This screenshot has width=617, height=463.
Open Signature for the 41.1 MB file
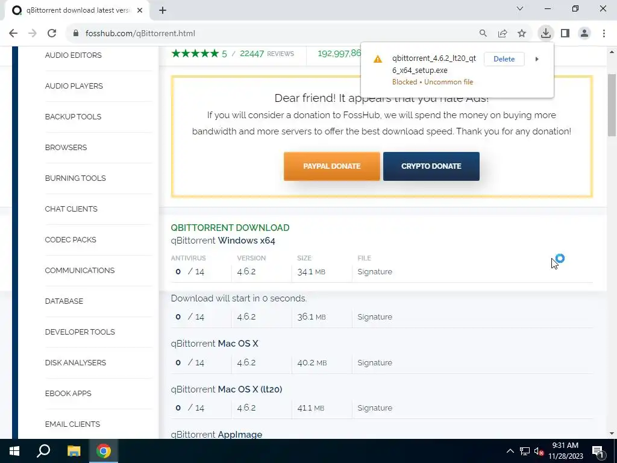[x=375, y=408]
